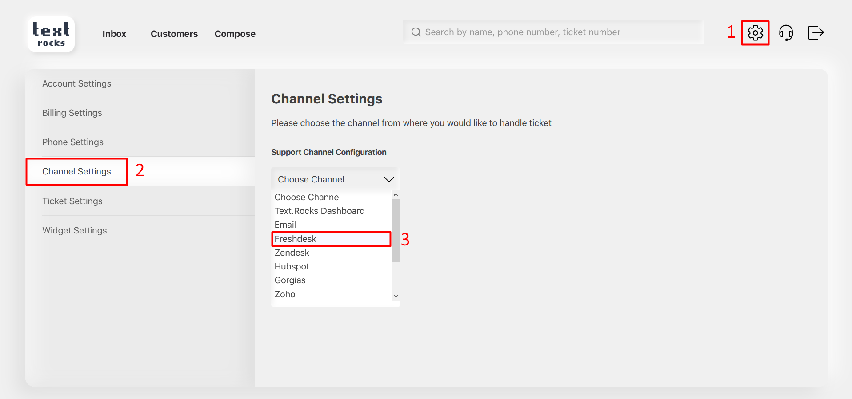The width and height of the screenshot is (852, 399).
Task: Open Account Settings in sidebar
Action: (x=77, y=83)
